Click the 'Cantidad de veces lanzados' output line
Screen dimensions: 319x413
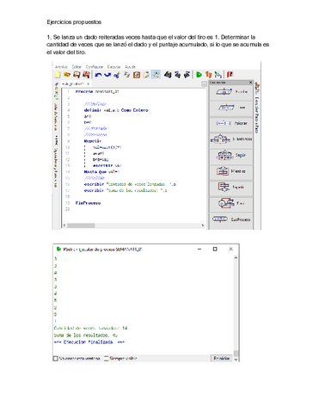[90, 328]
